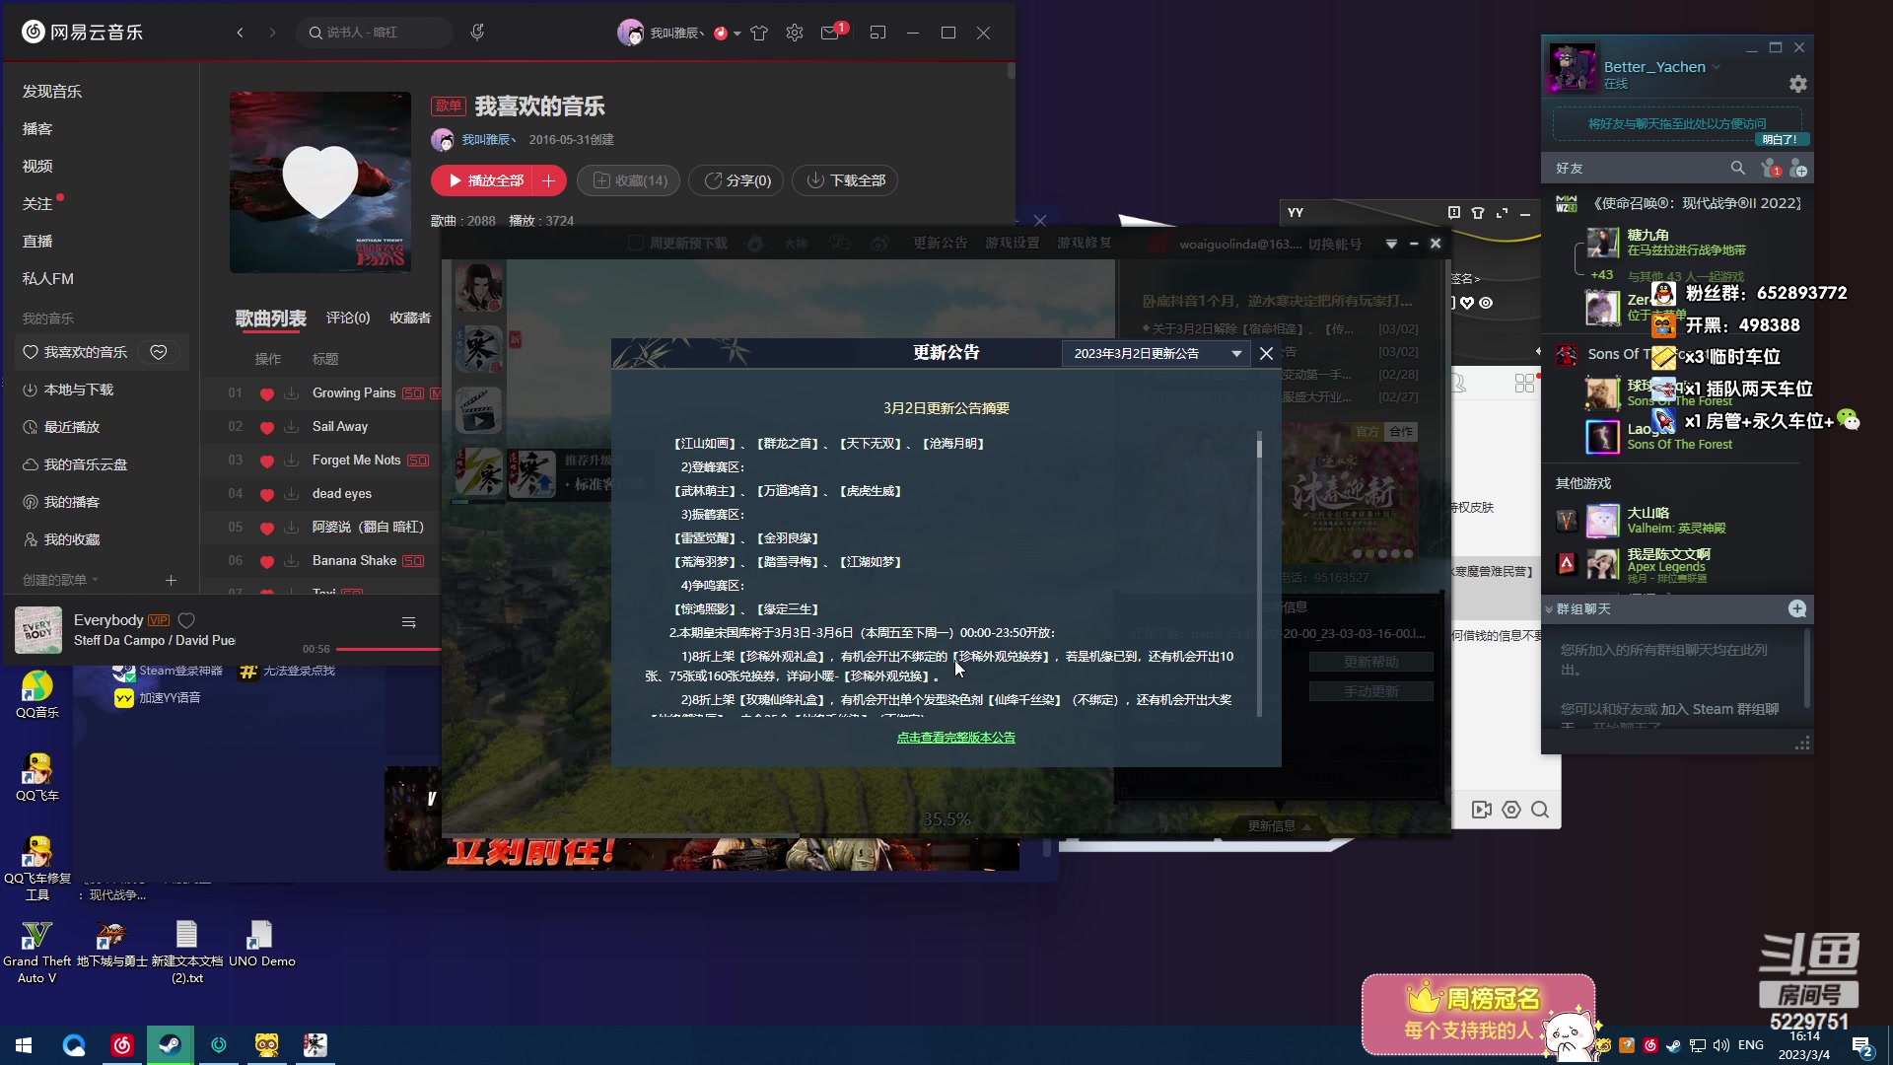This screenshot has height=1065, width=1893.
Task: Click the 播放全部 button
Action: [x=483, y=180]
